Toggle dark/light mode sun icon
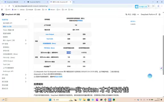The image size is (164, 102). 159,14
